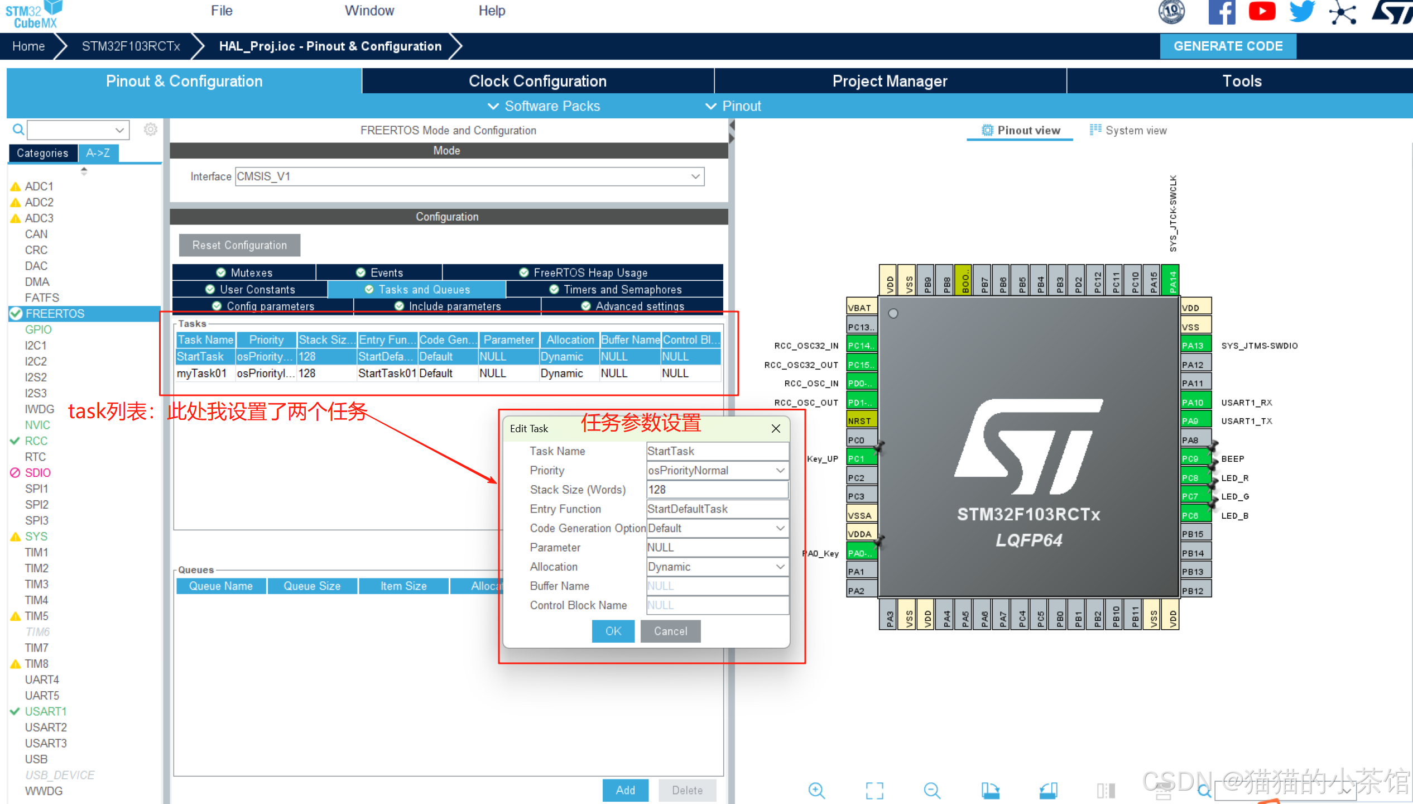Click the ST community network icon
Screen dimensions: 1413x804
pos(1342,12)
